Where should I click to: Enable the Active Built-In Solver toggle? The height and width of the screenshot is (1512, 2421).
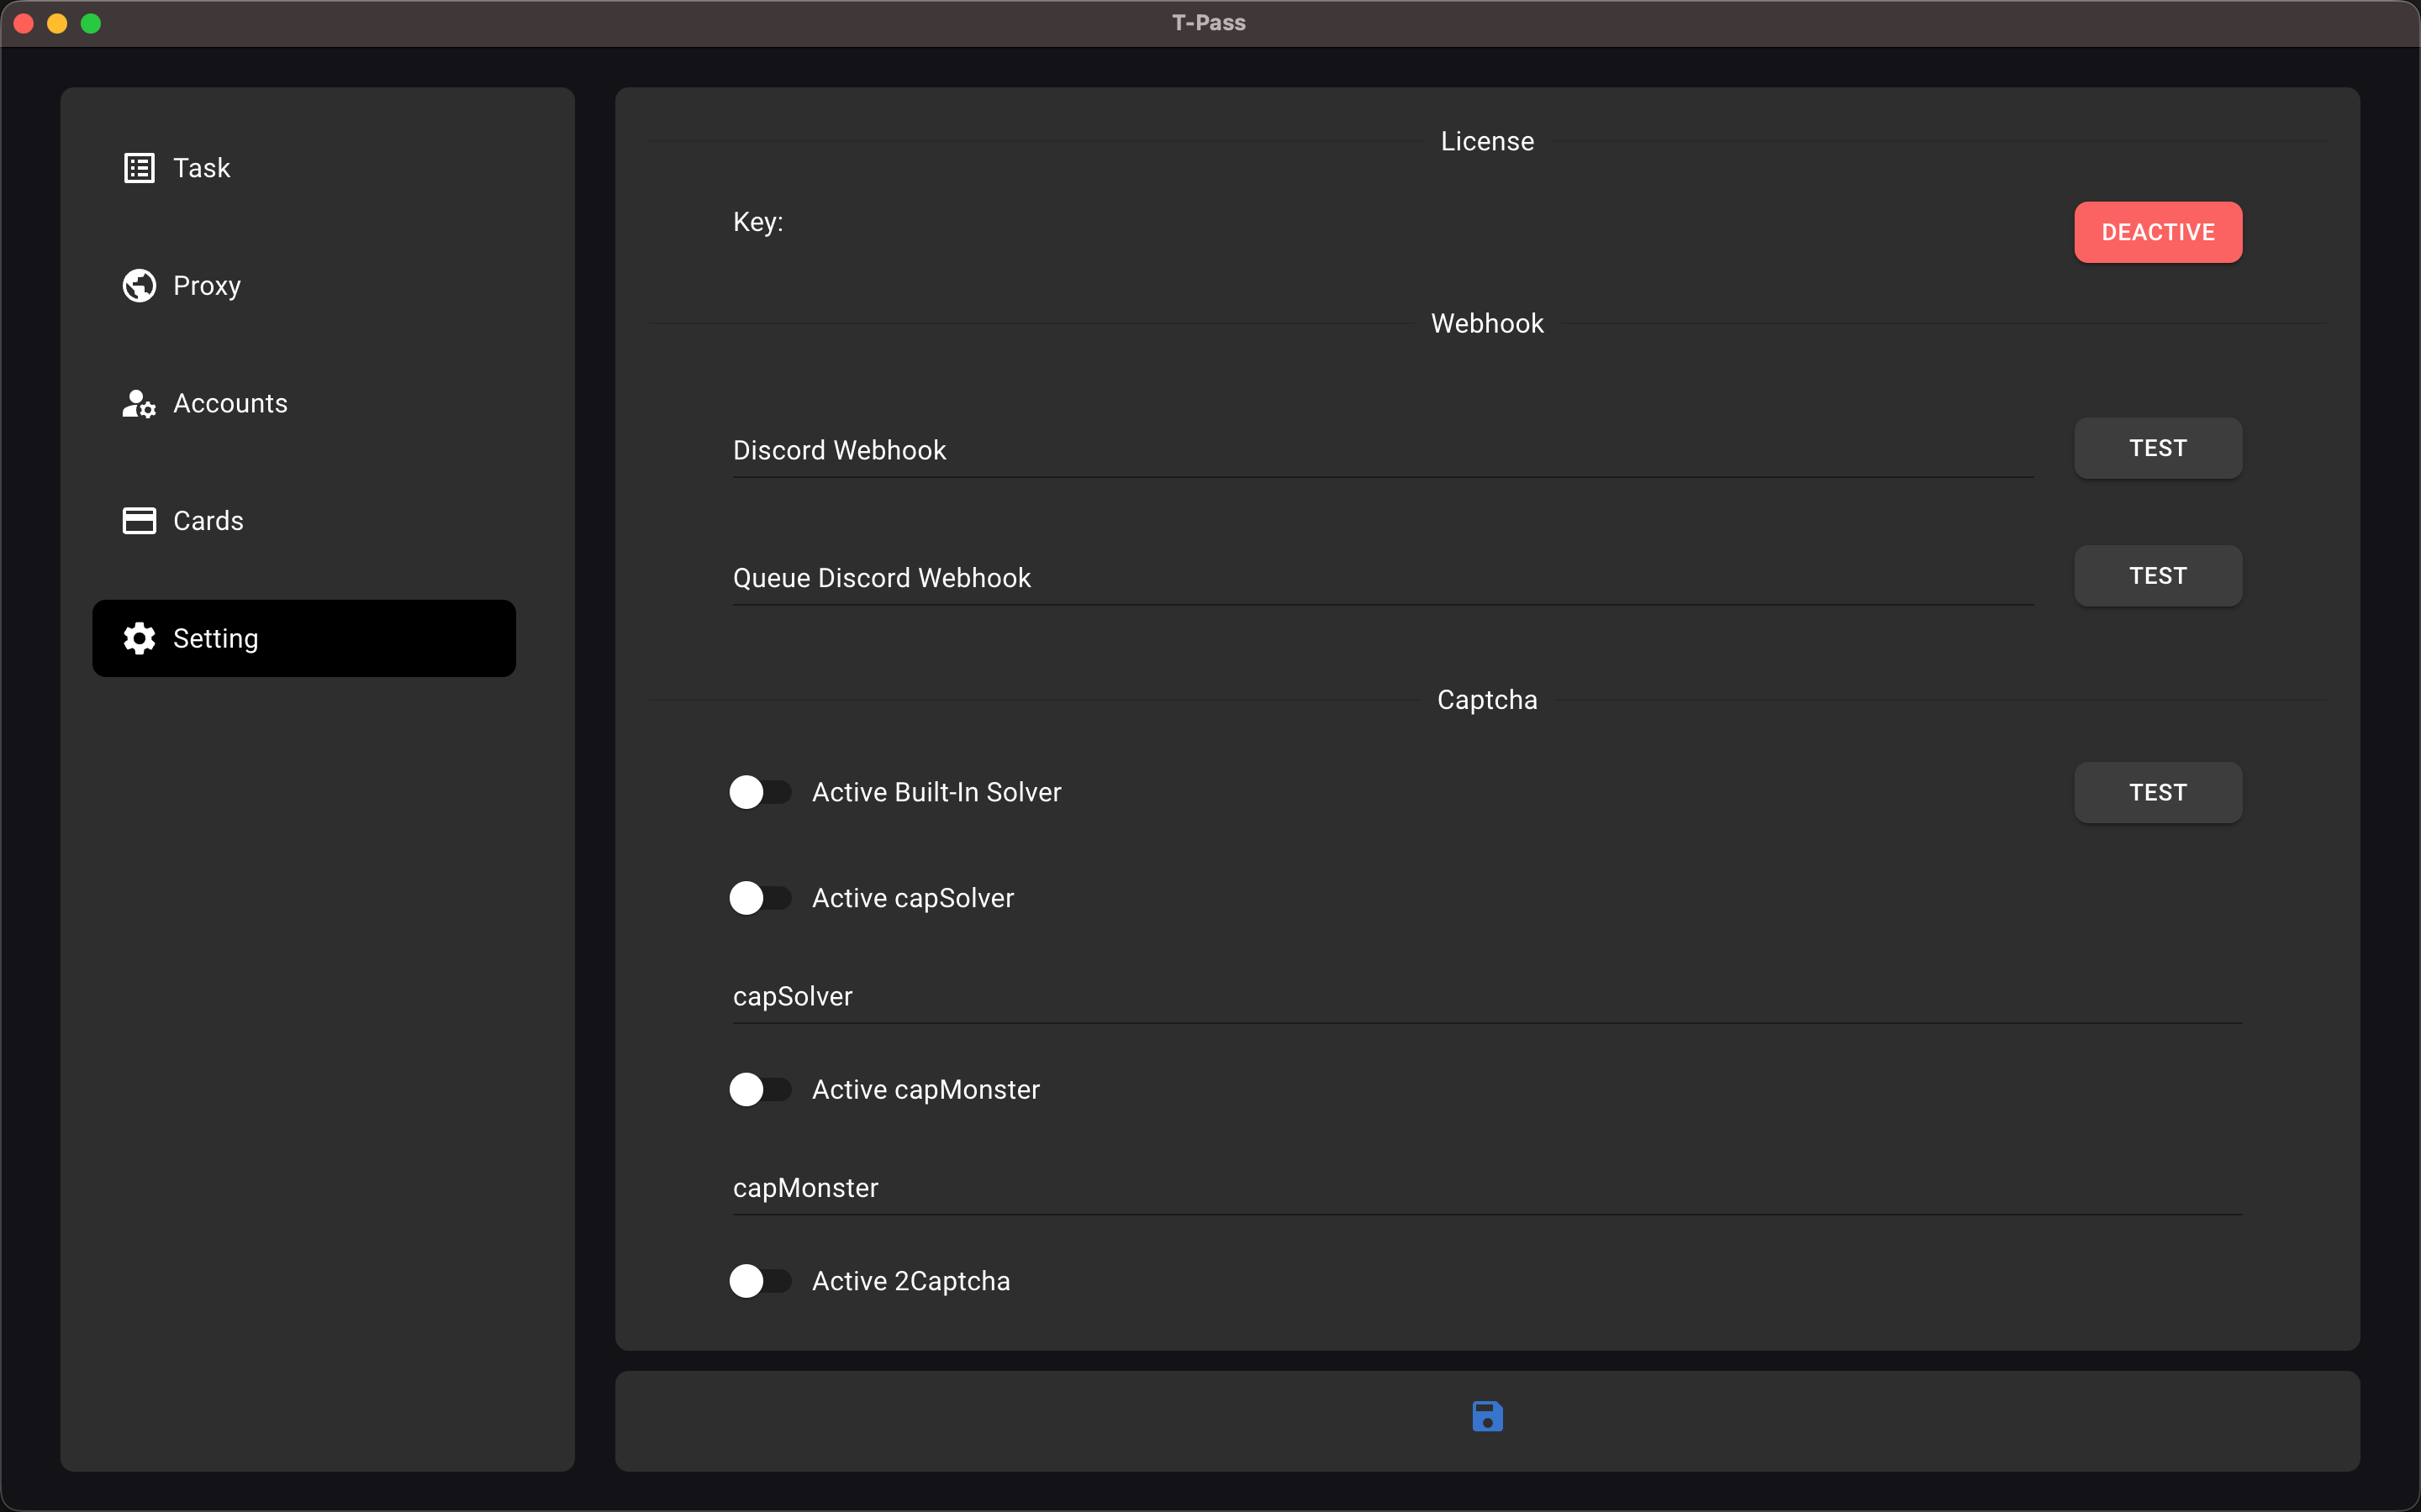(x=759, y=791)
